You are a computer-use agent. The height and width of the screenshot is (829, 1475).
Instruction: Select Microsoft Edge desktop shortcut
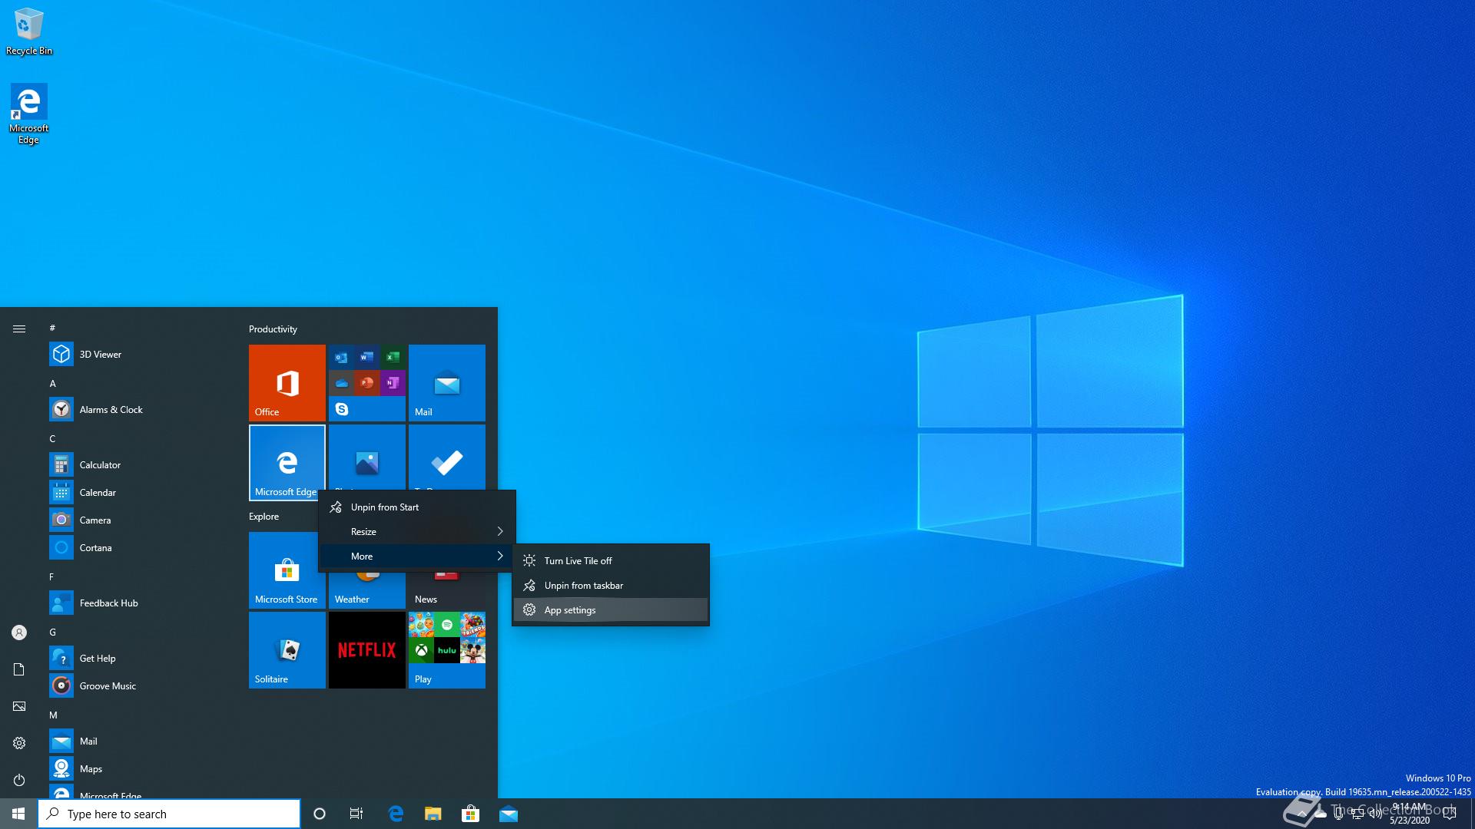coord(28,114)
